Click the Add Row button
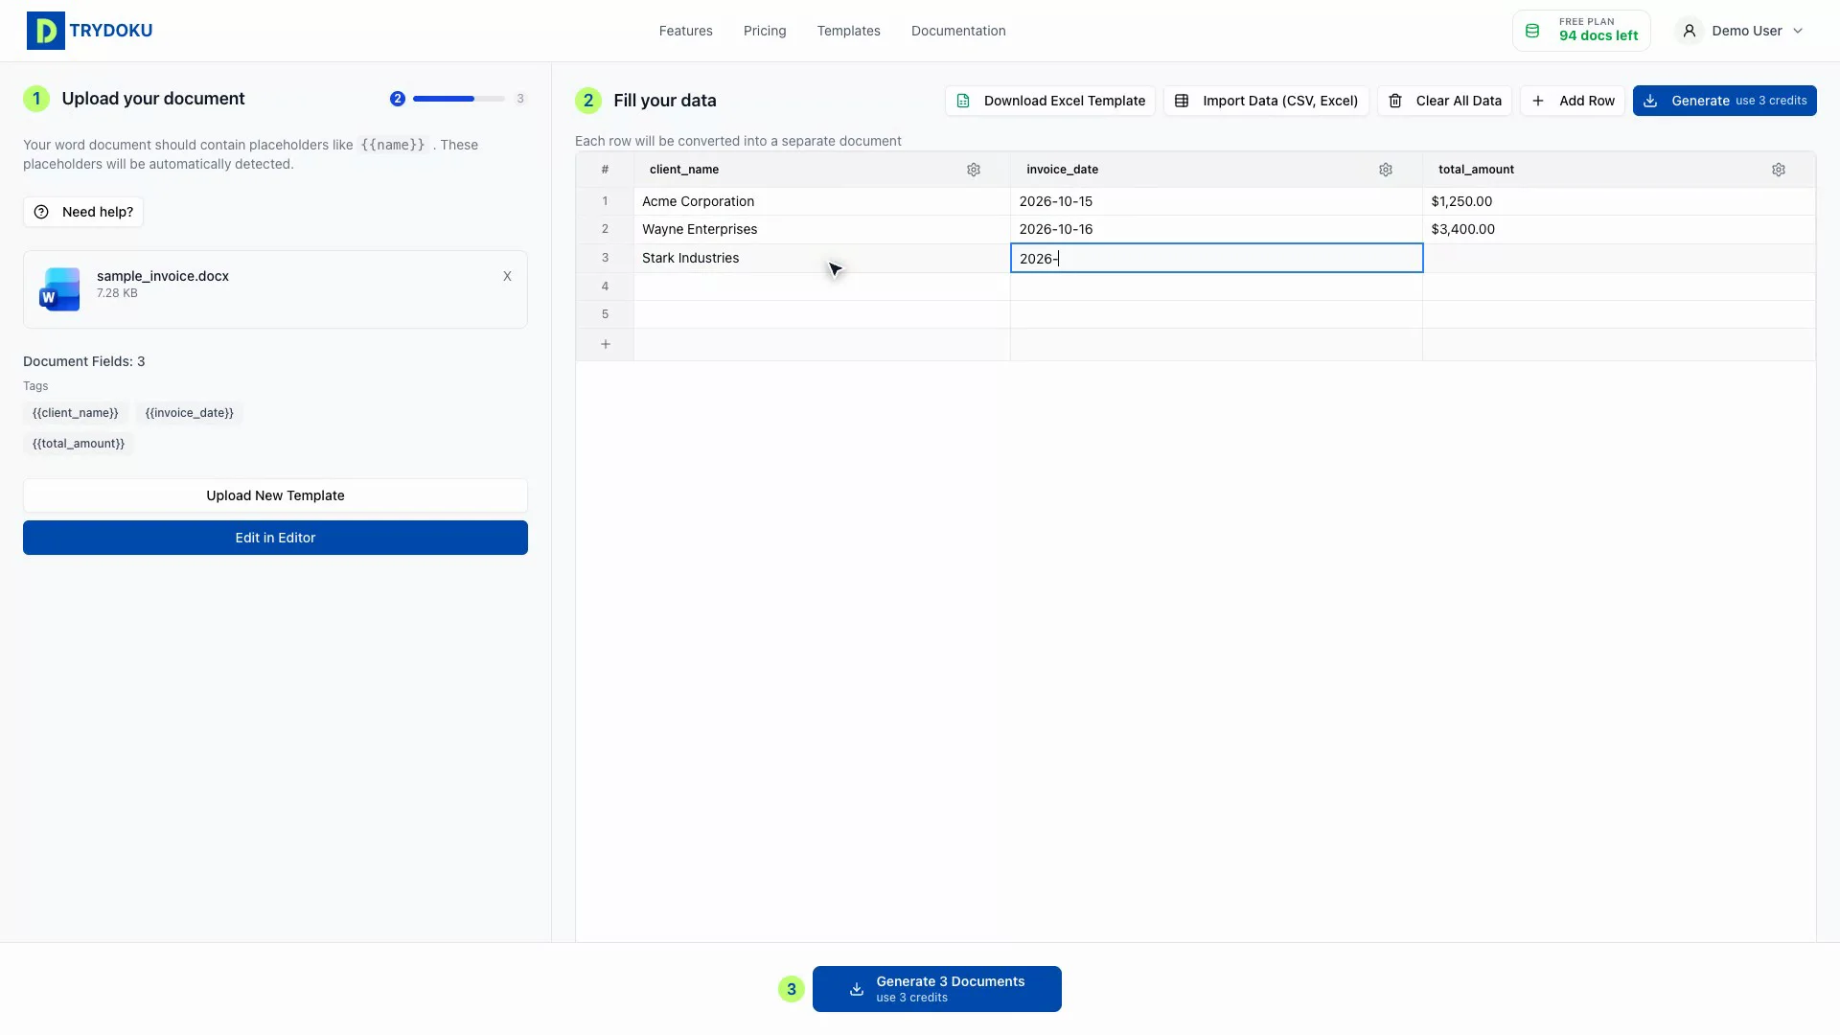The image size is (1840, 1035). click(x=1573, y=101)
